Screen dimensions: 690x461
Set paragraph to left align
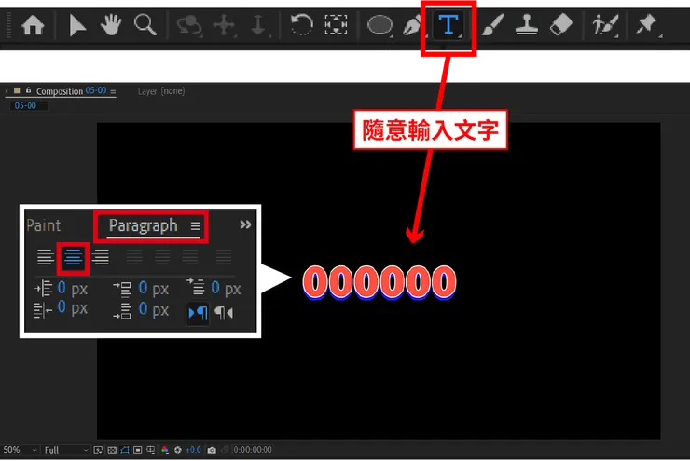(x=46, y=257)
